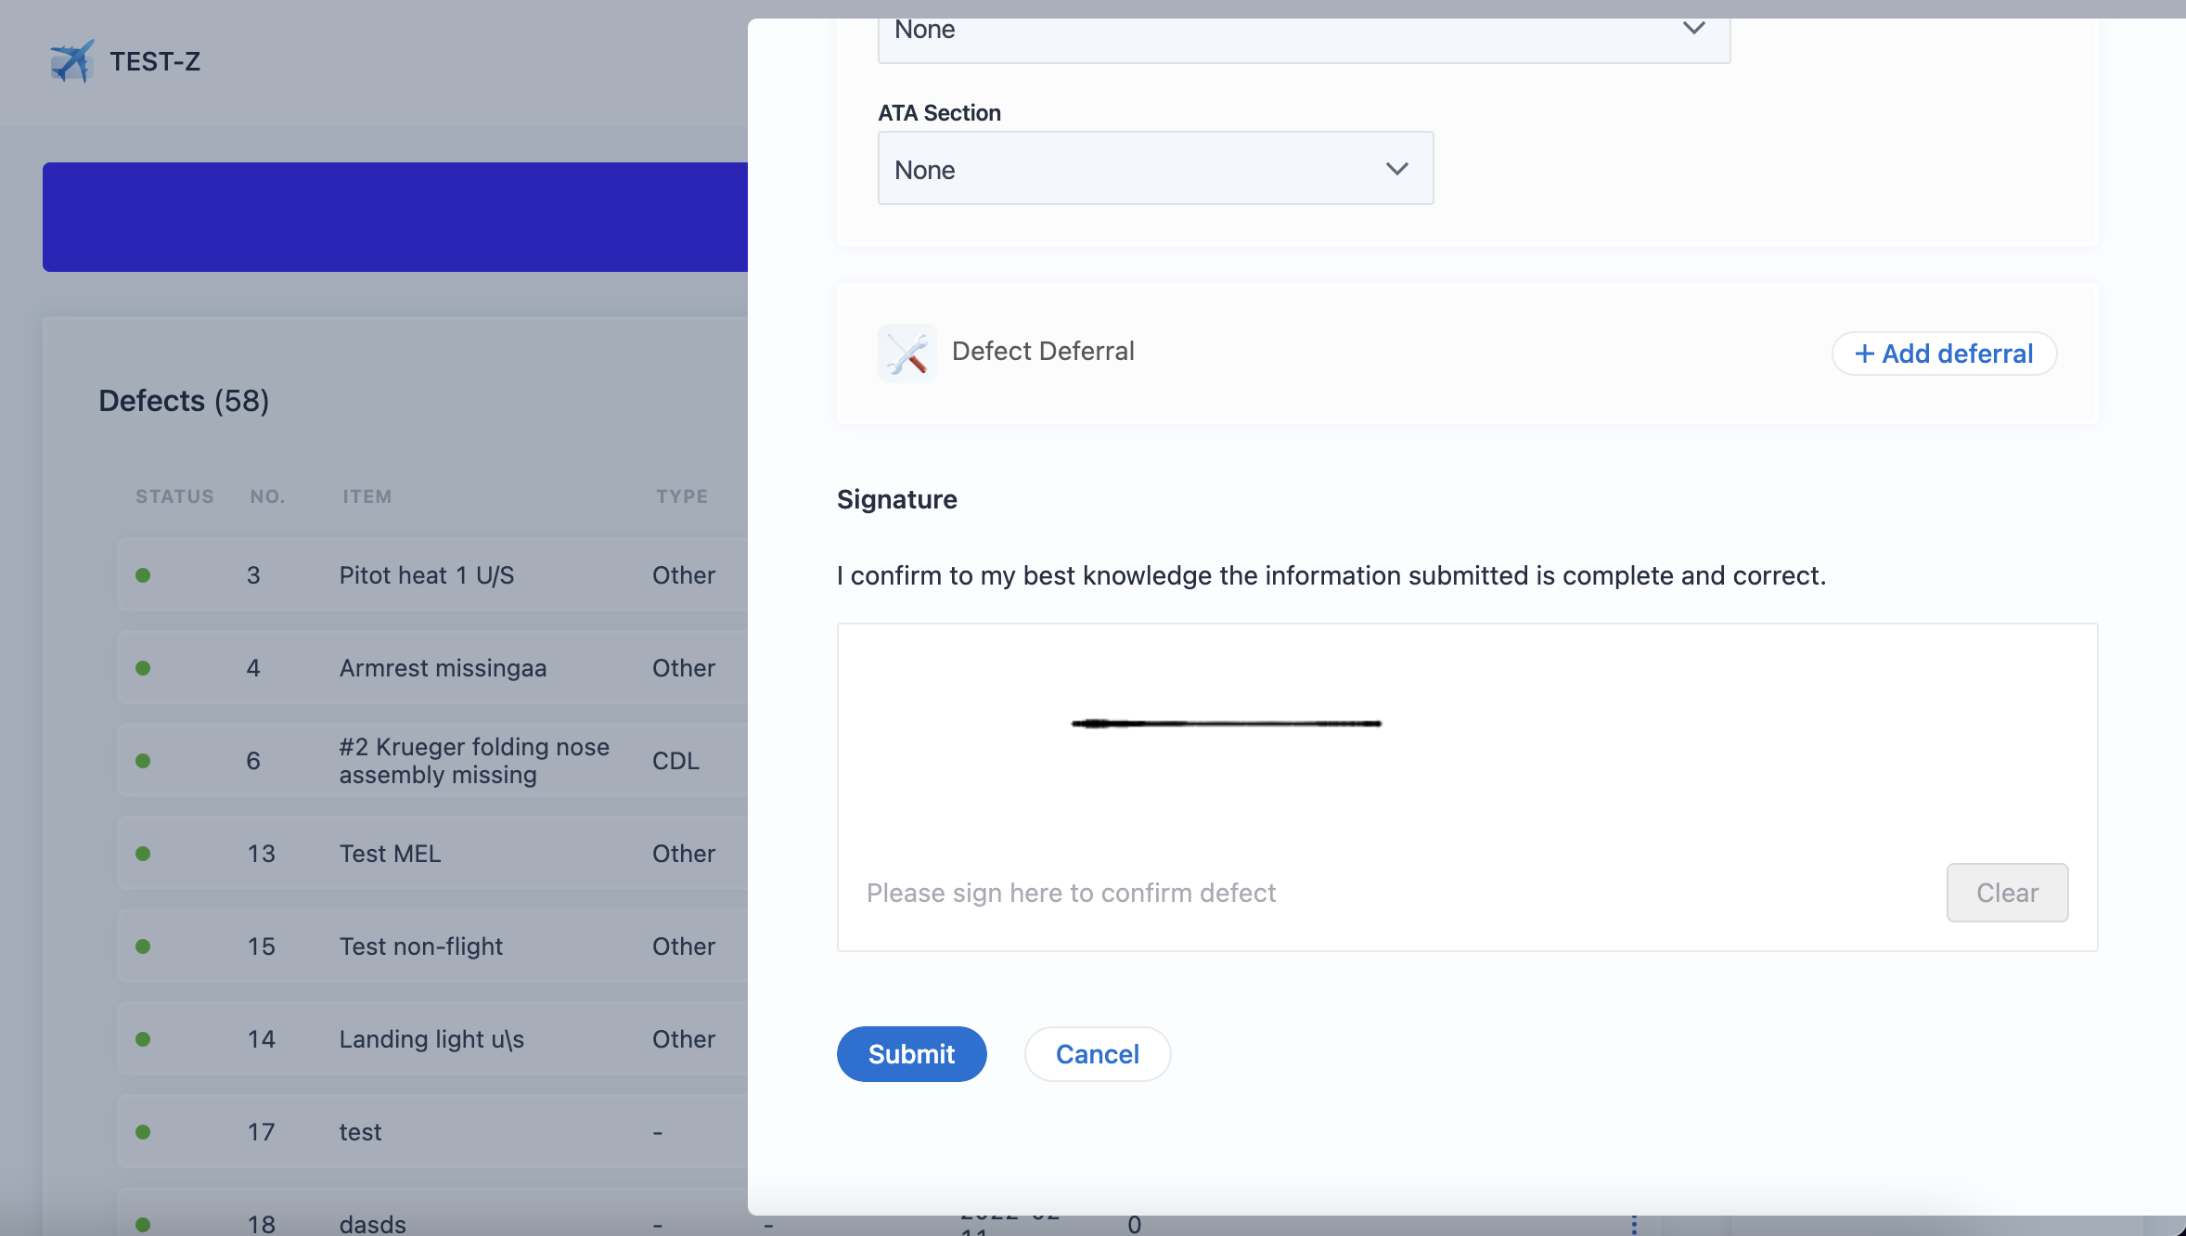
Task: Click the green status dot for defect 6
Action: click(143, 761)
